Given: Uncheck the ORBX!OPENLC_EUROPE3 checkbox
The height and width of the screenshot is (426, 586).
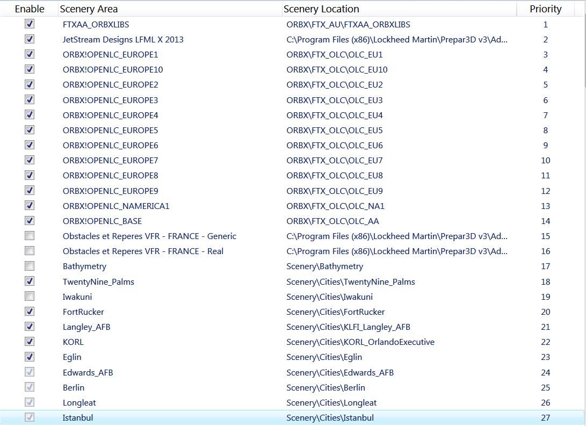Looking at the screenshot, I should [30, 99].
